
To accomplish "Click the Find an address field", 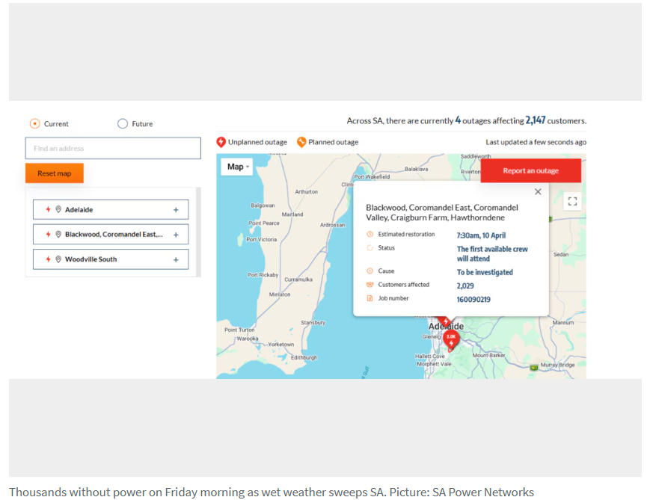I will pos(113,148).
